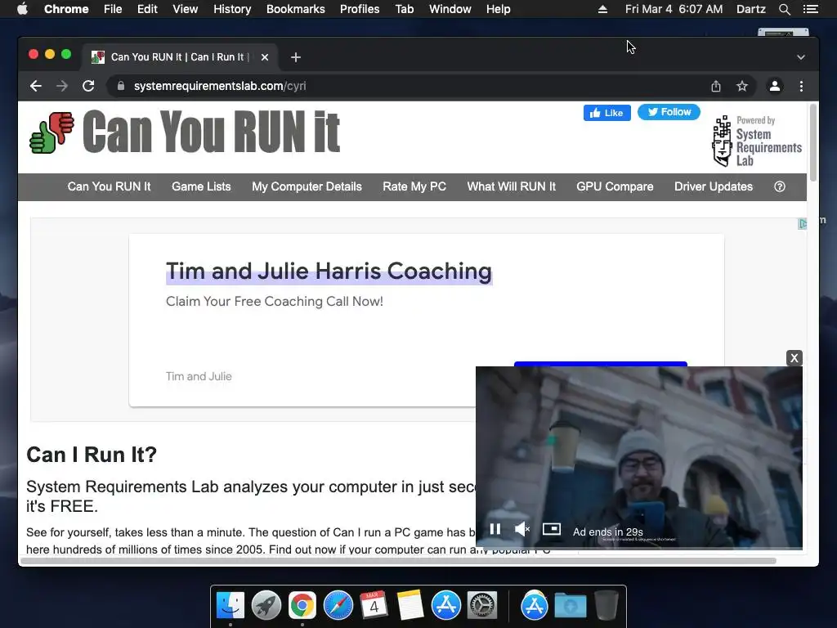Click the eject icon in menu bar
The width and height of the screenshot is (837, 628).
(602, 9)
